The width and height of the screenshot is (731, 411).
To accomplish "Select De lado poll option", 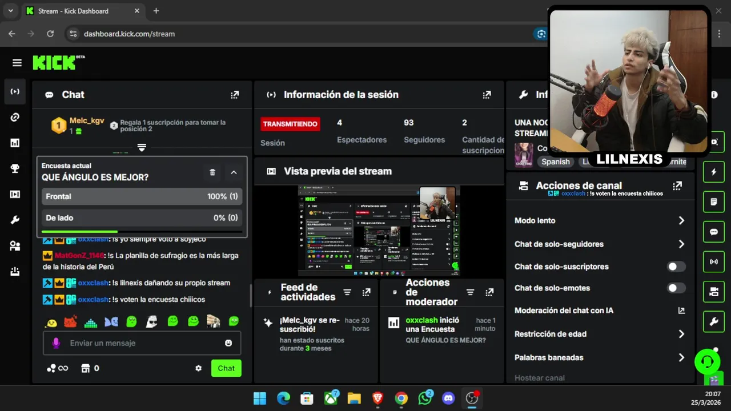I will pos(142,217).
